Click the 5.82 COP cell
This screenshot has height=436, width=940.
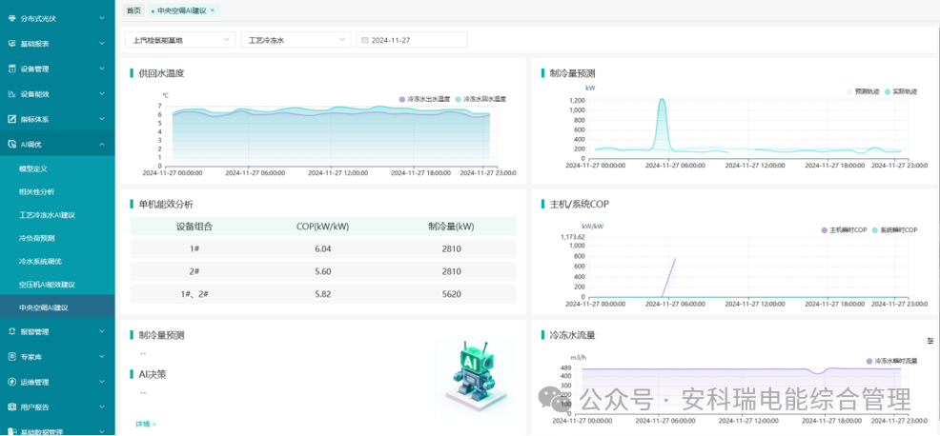[322, 294]
